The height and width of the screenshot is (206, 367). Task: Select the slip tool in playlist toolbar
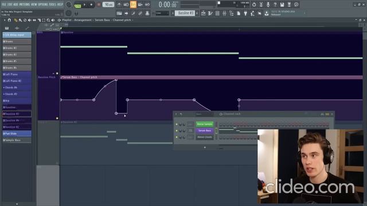click(x=34, y=21)
